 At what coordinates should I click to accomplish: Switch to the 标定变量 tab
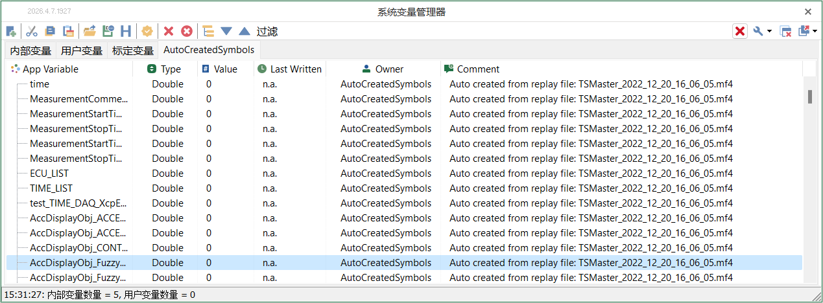(x=133, y=51)
